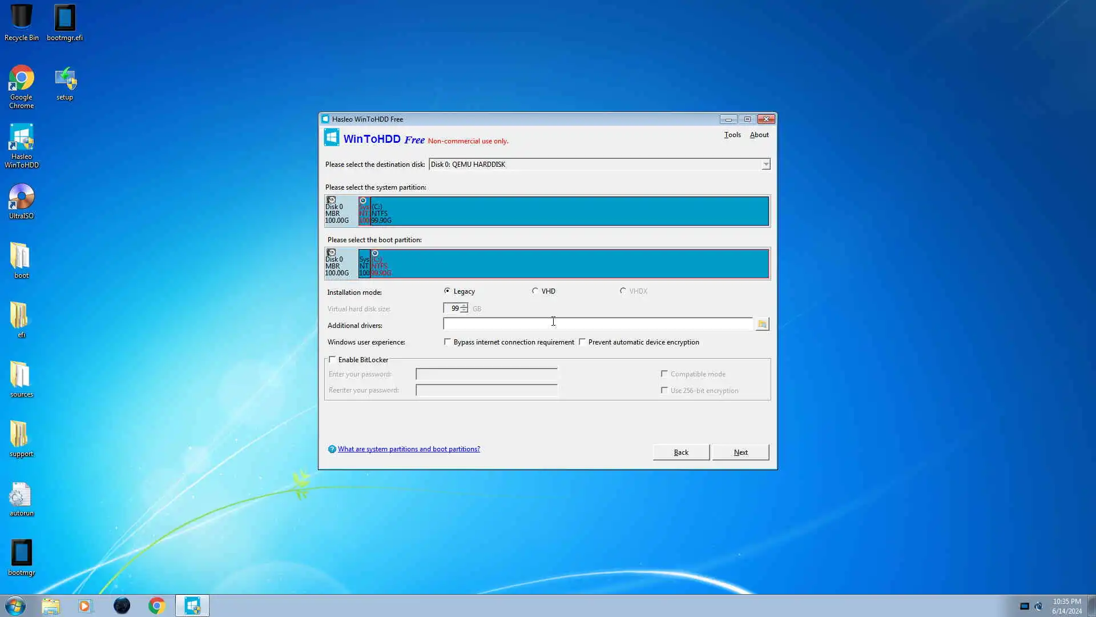Check Bypass internet connection requirement
1096x617 pixels.
[x=448, y=342]
